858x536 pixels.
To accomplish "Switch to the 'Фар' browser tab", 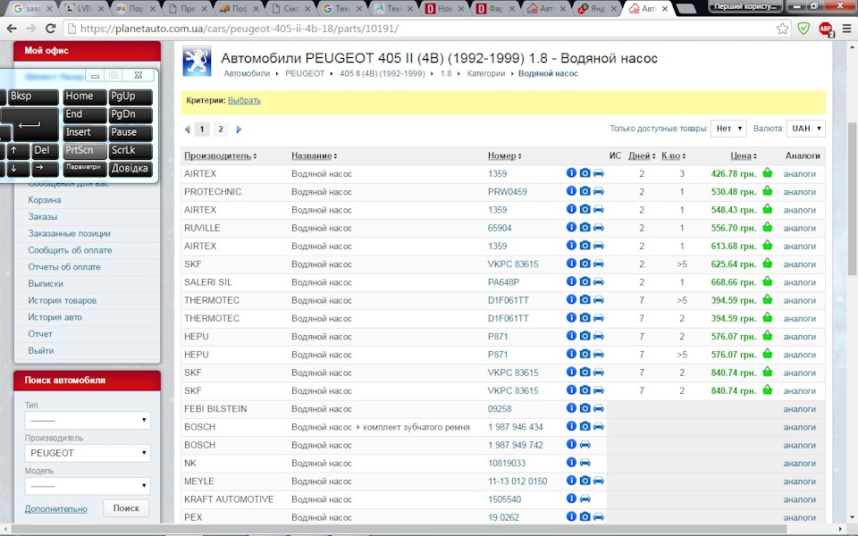I will pos(496,8).
